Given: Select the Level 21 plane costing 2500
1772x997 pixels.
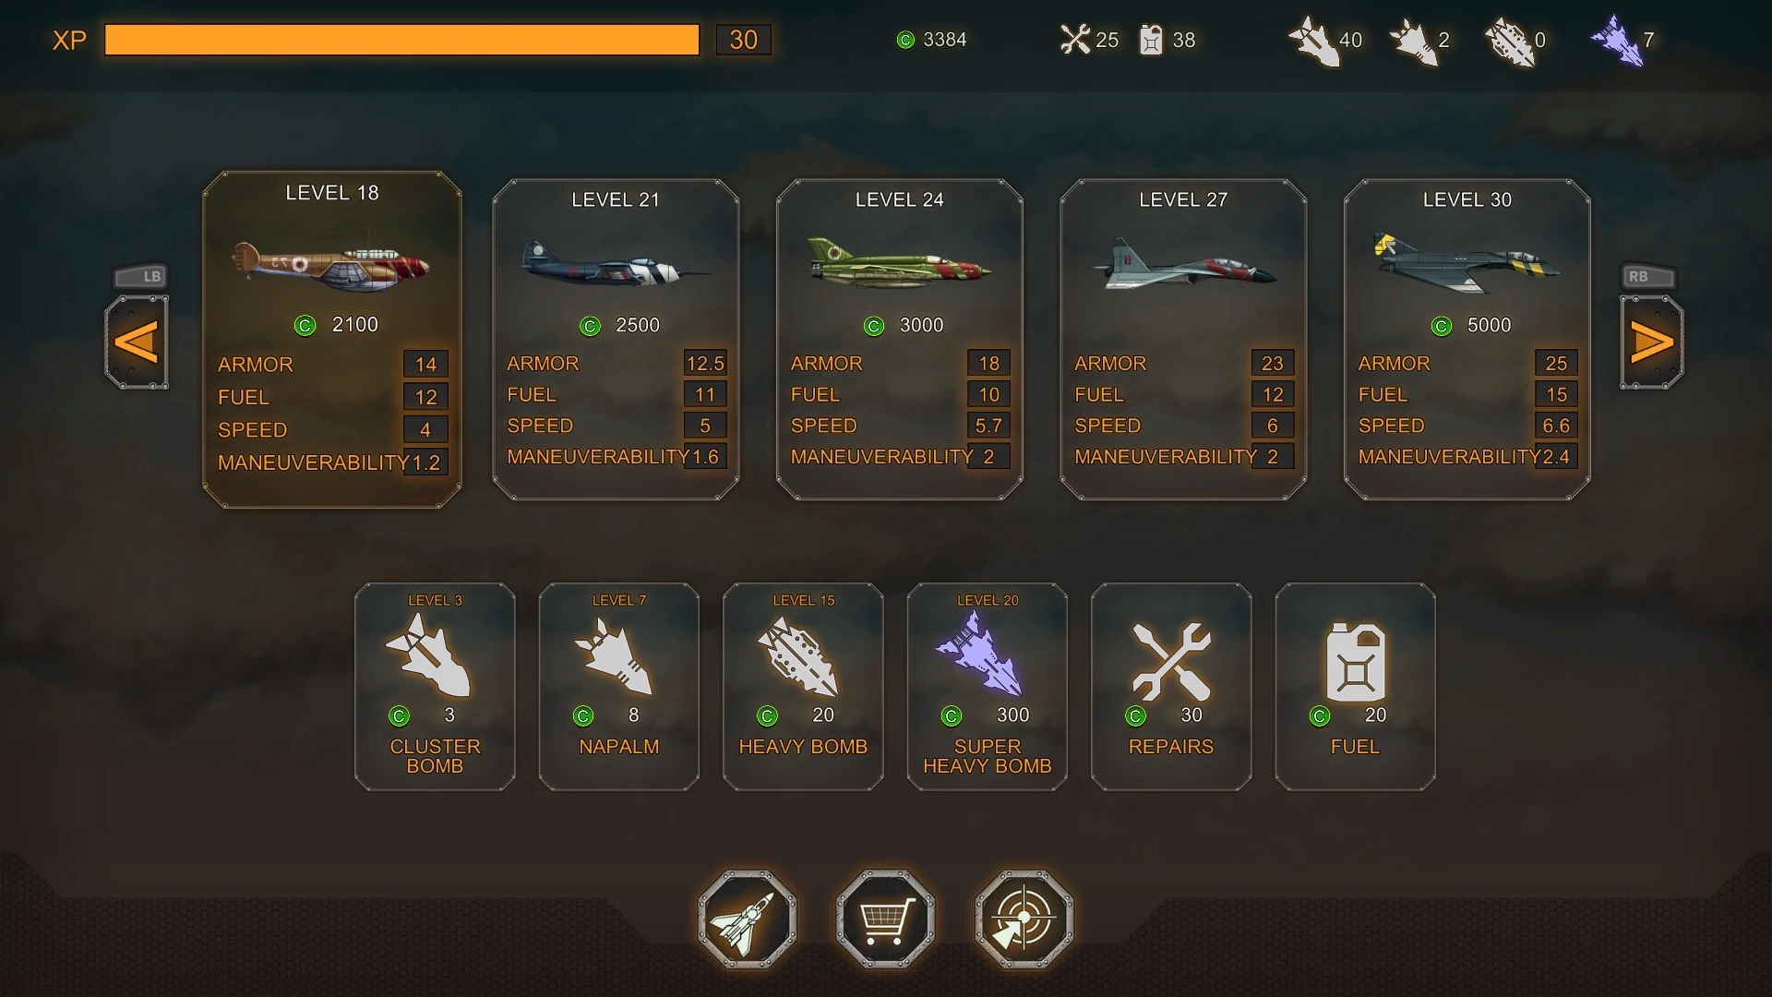Looking at the screenshot, I should pyautogui.click(x=616, y=340).
